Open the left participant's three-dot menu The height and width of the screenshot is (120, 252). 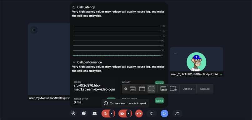[x=34, y=30]
